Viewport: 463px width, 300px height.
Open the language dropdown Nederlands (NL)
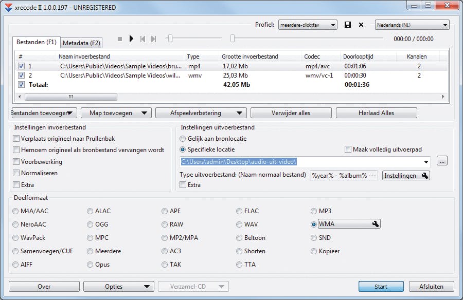(412, 25)
